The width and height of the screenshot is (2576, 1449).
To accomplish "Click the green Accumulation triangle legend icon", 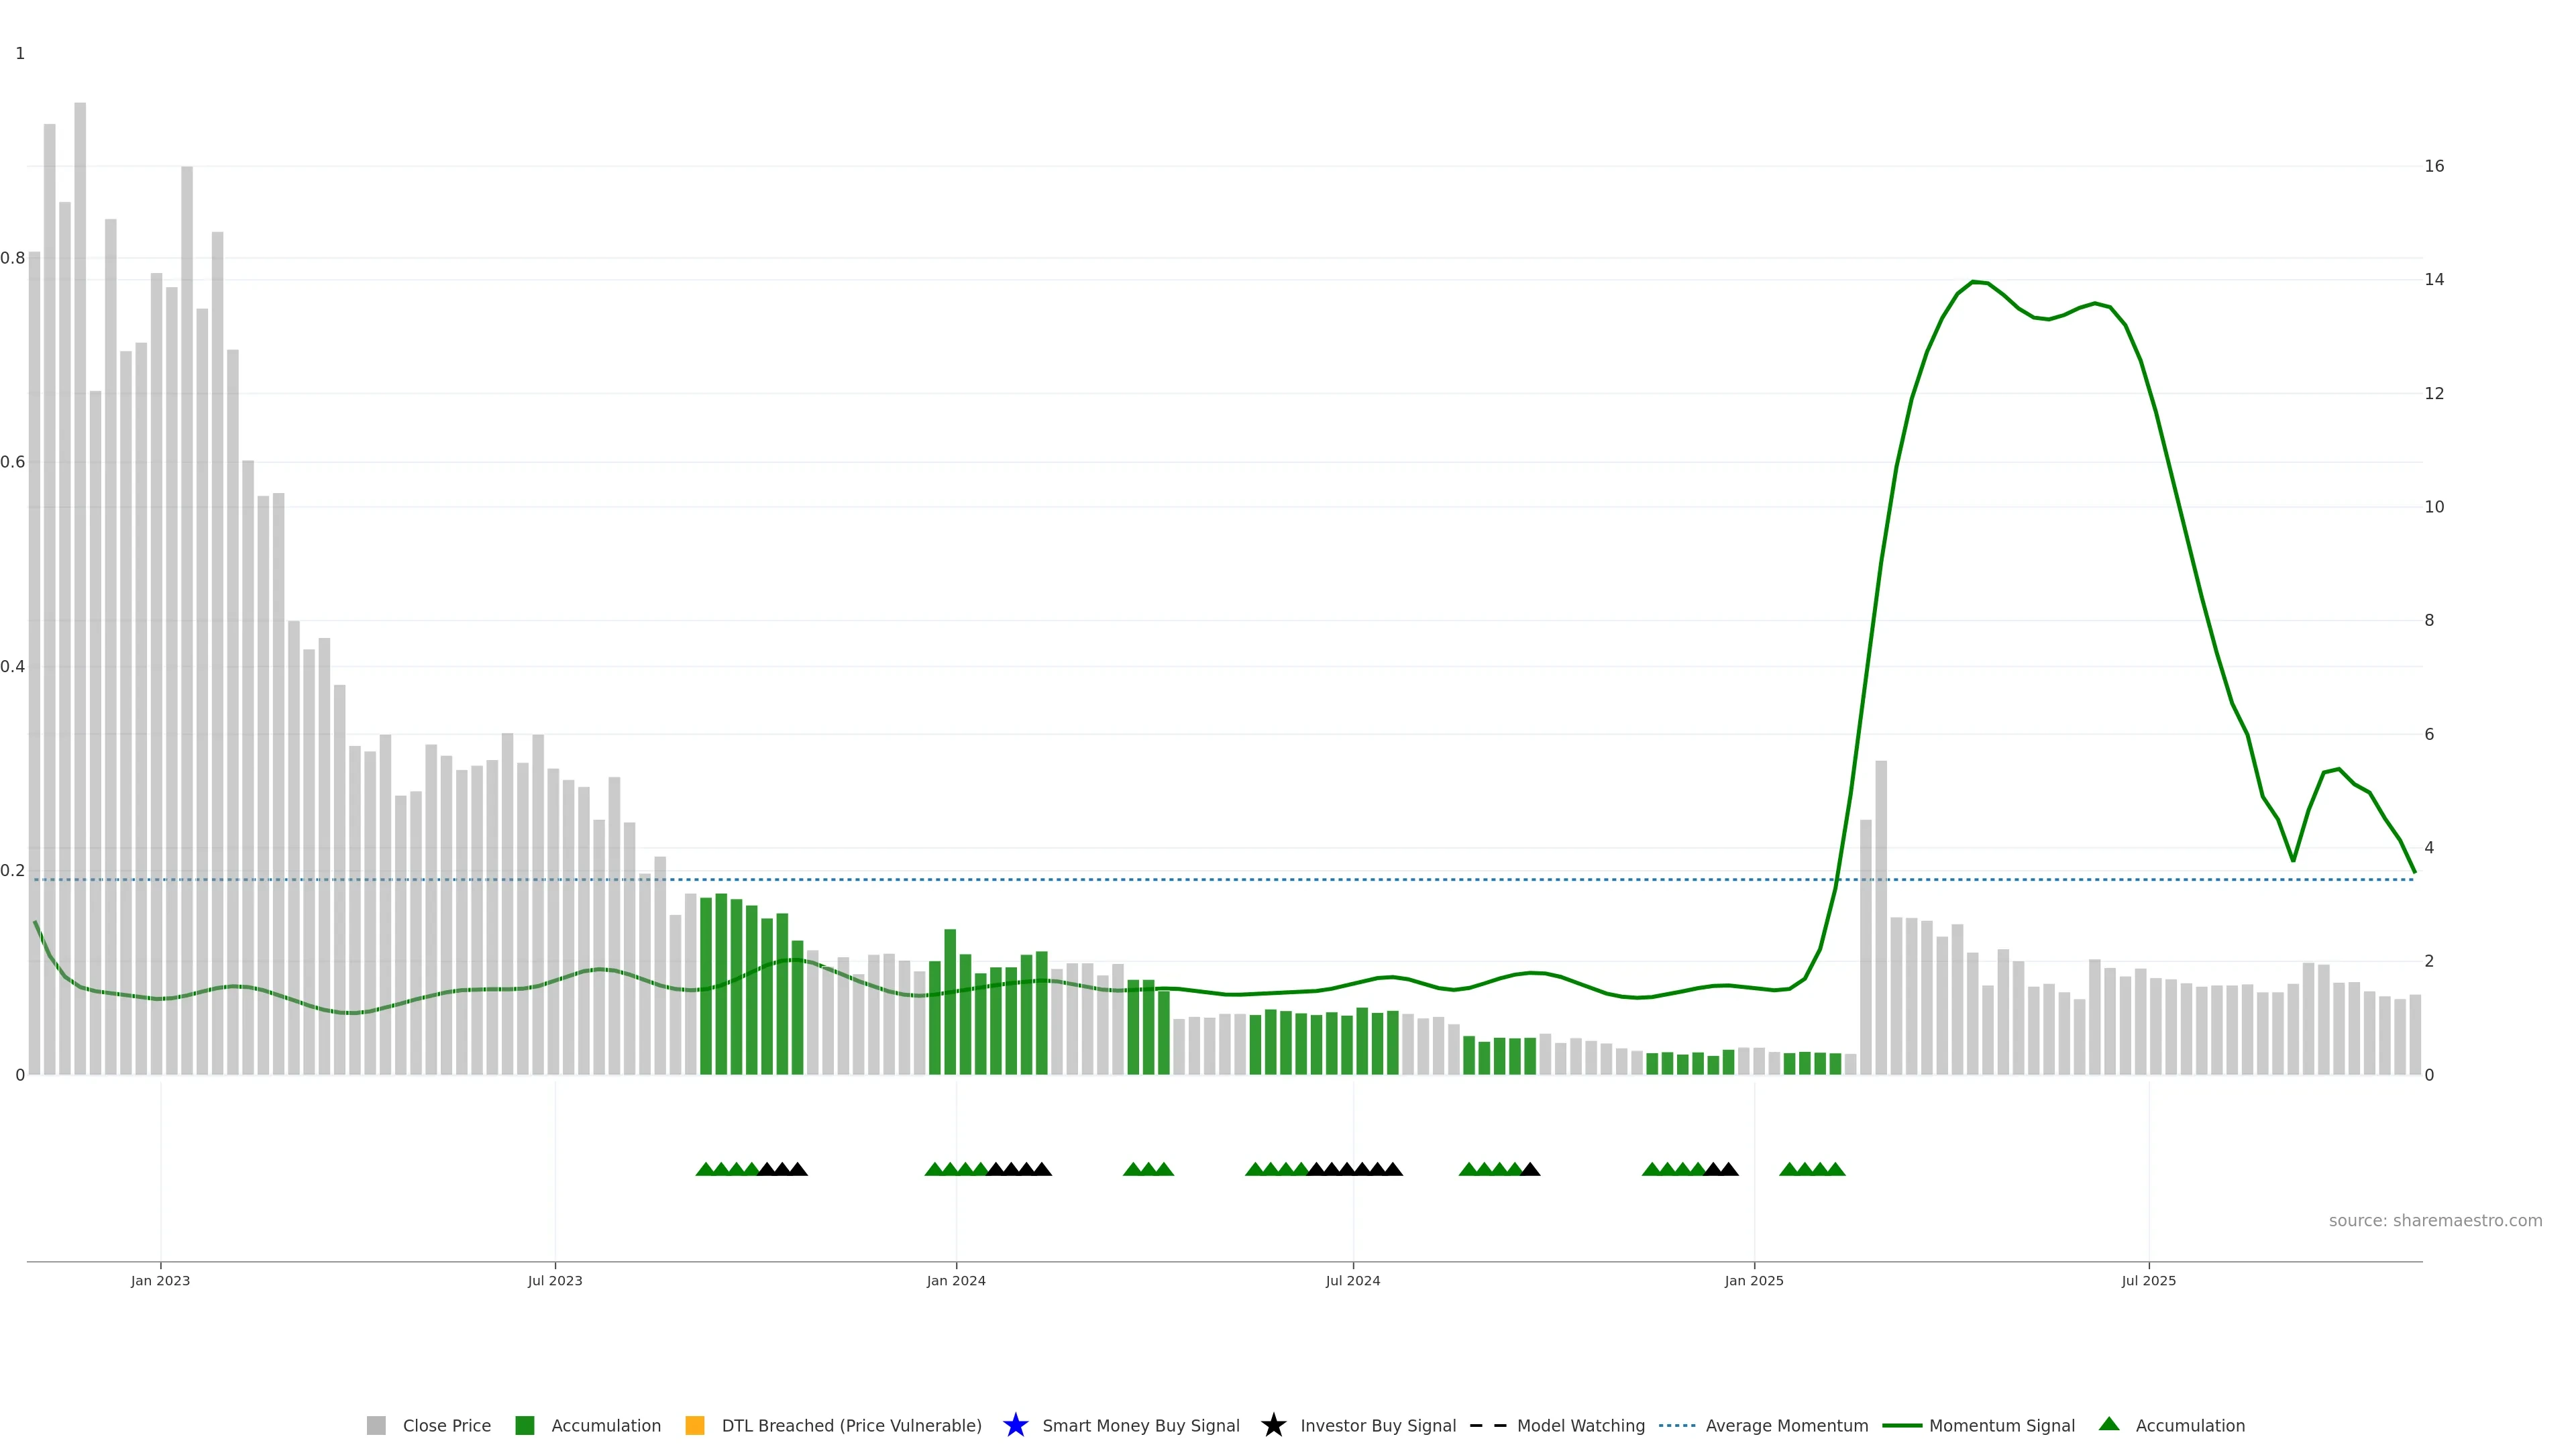I will (x=2109, y=1424).
